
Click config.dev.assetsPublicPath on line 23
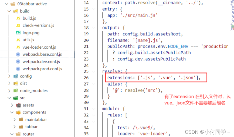click(151, 59)
